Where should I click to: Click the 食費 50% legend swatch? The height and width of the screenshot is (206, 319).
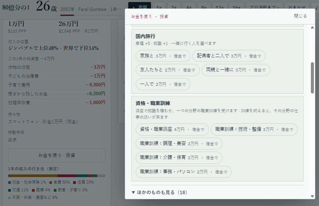[x=51, y=183]
